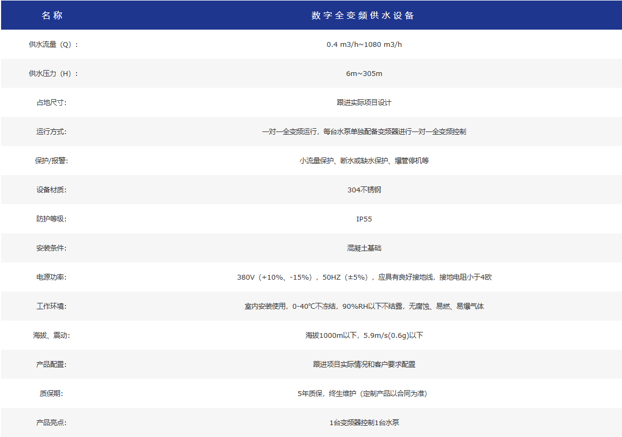Click the 名称 header cell

coord(52,16)
